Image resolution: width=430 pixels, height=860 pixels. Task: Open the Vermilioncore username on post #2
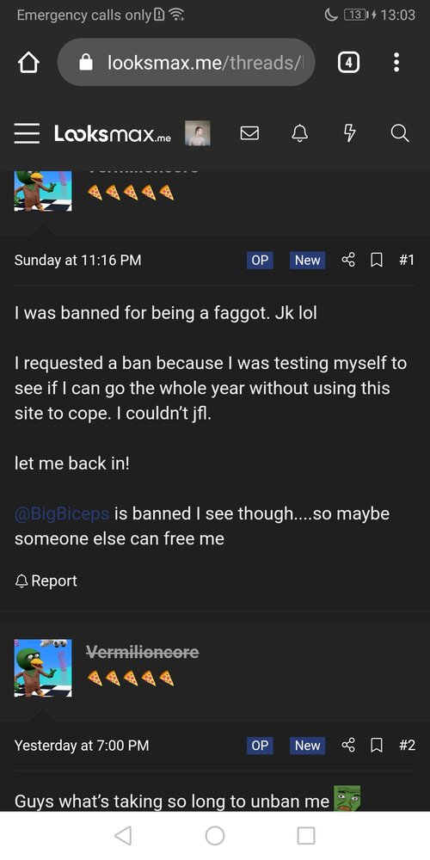143,652
